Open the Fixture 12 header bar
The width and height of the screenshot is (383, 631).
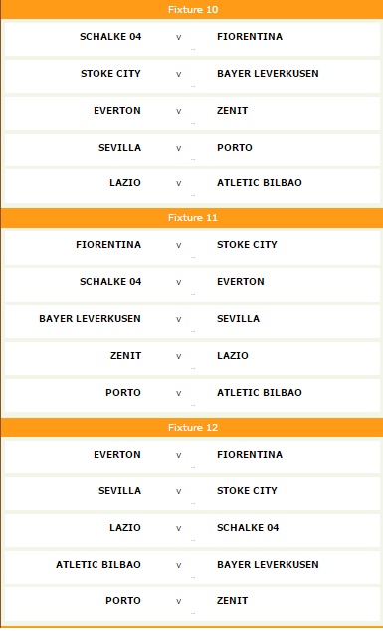192,427
